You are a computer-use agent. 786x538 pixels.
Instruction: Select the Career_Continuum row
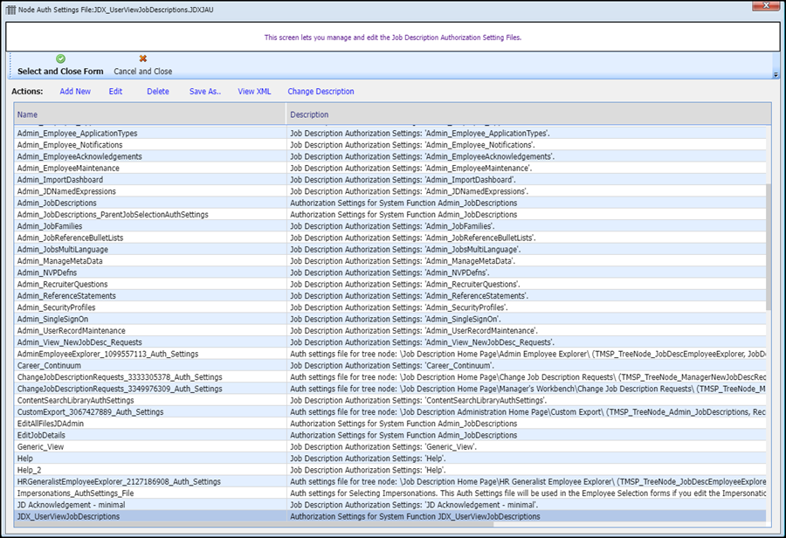(x=390, y=366)
